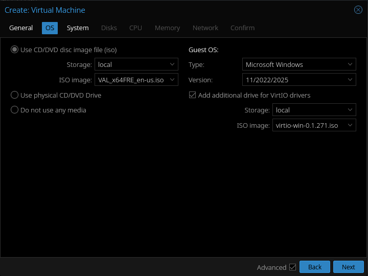The image size is (368, 276).
Task: Open the Disks tab
Action: (x=109, y=28)
